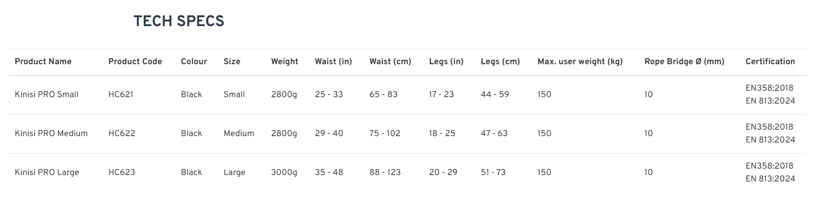Viewport: 816px width, 208px height.
Task: Click the 35 - 48 waist inches value
Action: point(329,172)
